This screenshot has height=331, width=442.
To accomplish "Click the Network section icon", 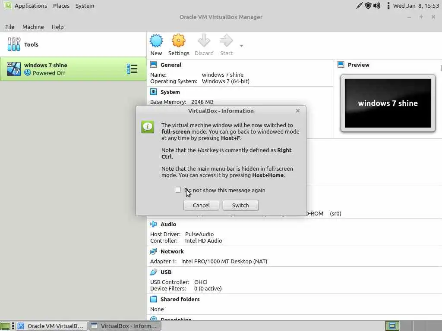I will (x=154, y=251).
